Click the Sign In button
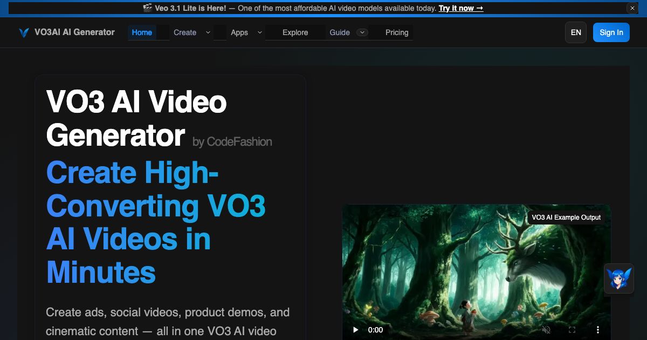This screenshot has height=340, width=647. point(611,32)
